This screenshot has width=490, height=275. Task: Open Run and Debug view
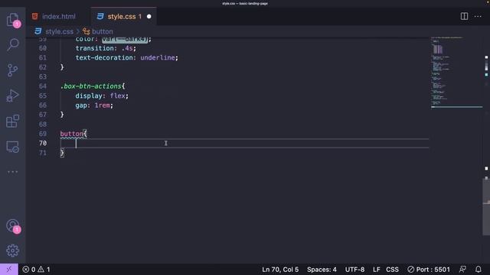pyautogui.click(x=12, y=95)
